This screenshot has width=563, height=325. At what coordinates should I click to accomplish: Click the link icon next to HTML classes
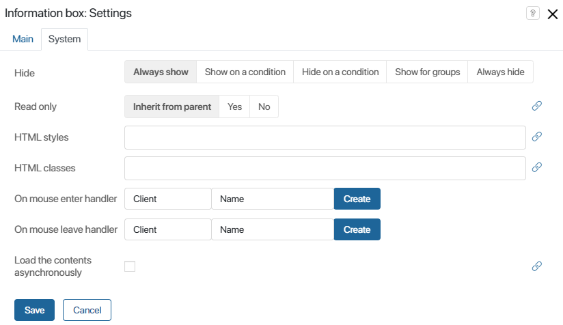(x=536, y=167)
